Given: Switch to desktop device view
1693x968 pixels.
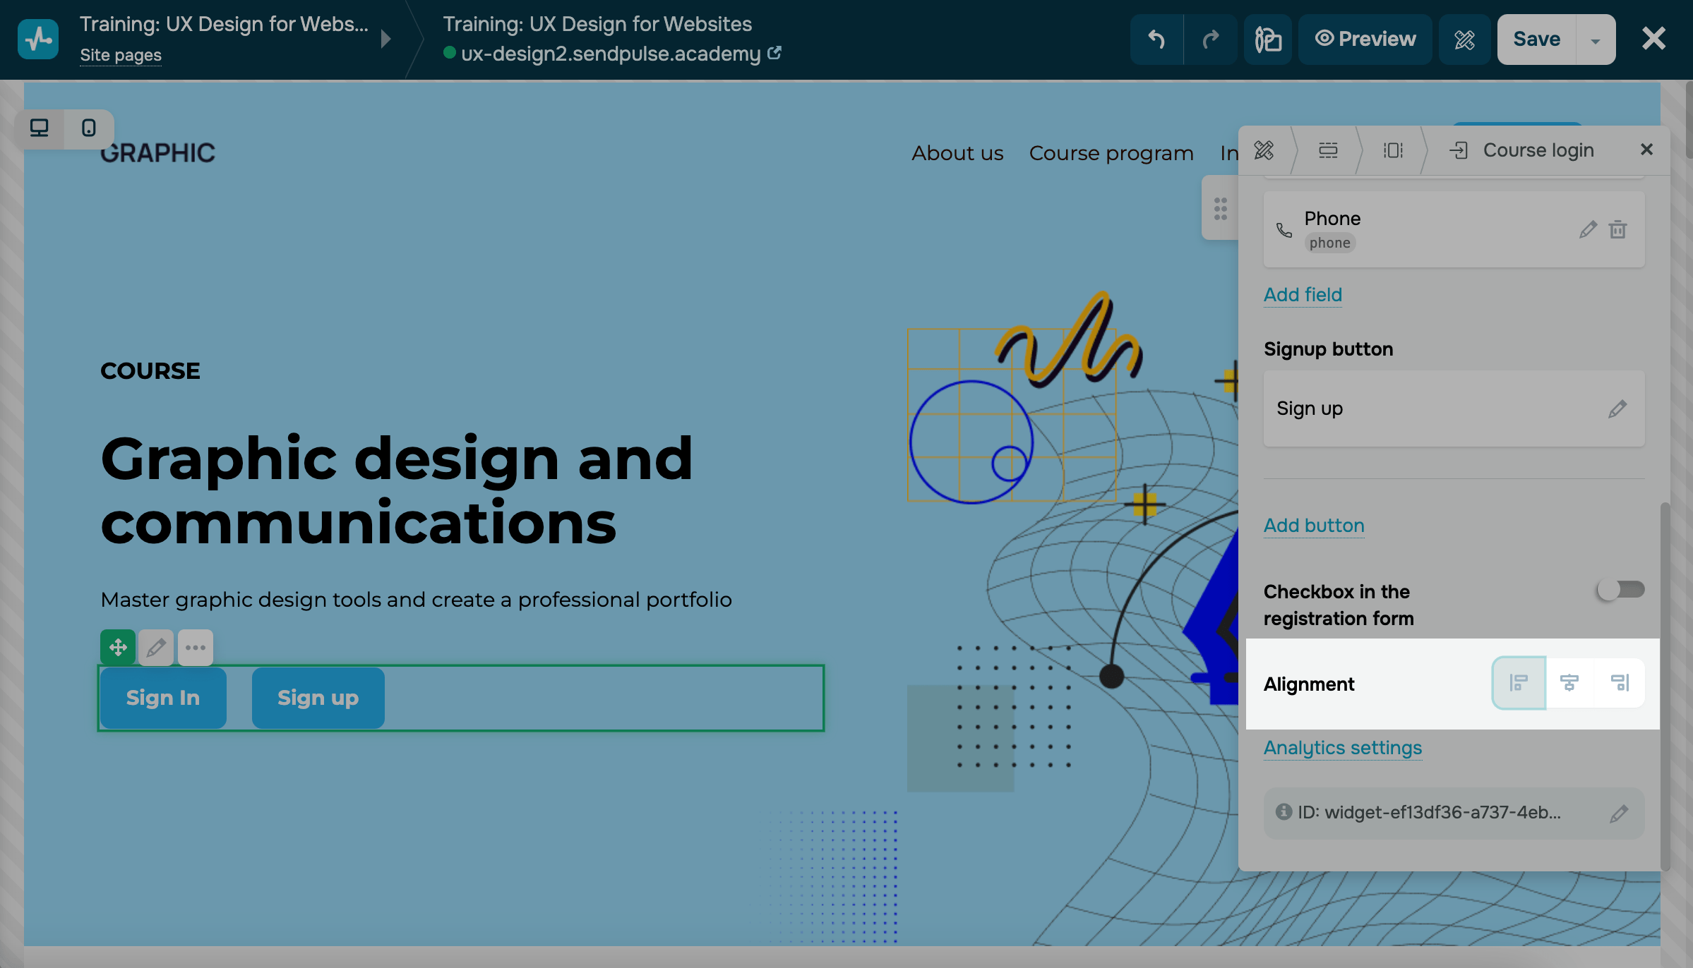Looking at the screenshot, I should tap(39, 128).
